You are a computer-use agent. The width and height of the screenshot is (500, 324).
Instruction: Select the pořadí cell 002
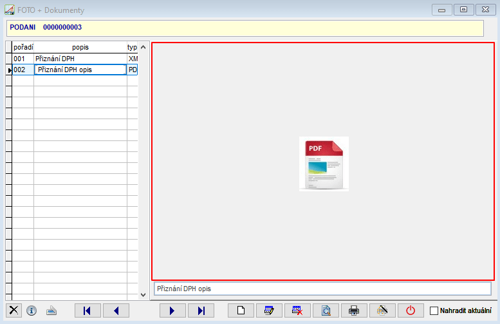point(23,70)
